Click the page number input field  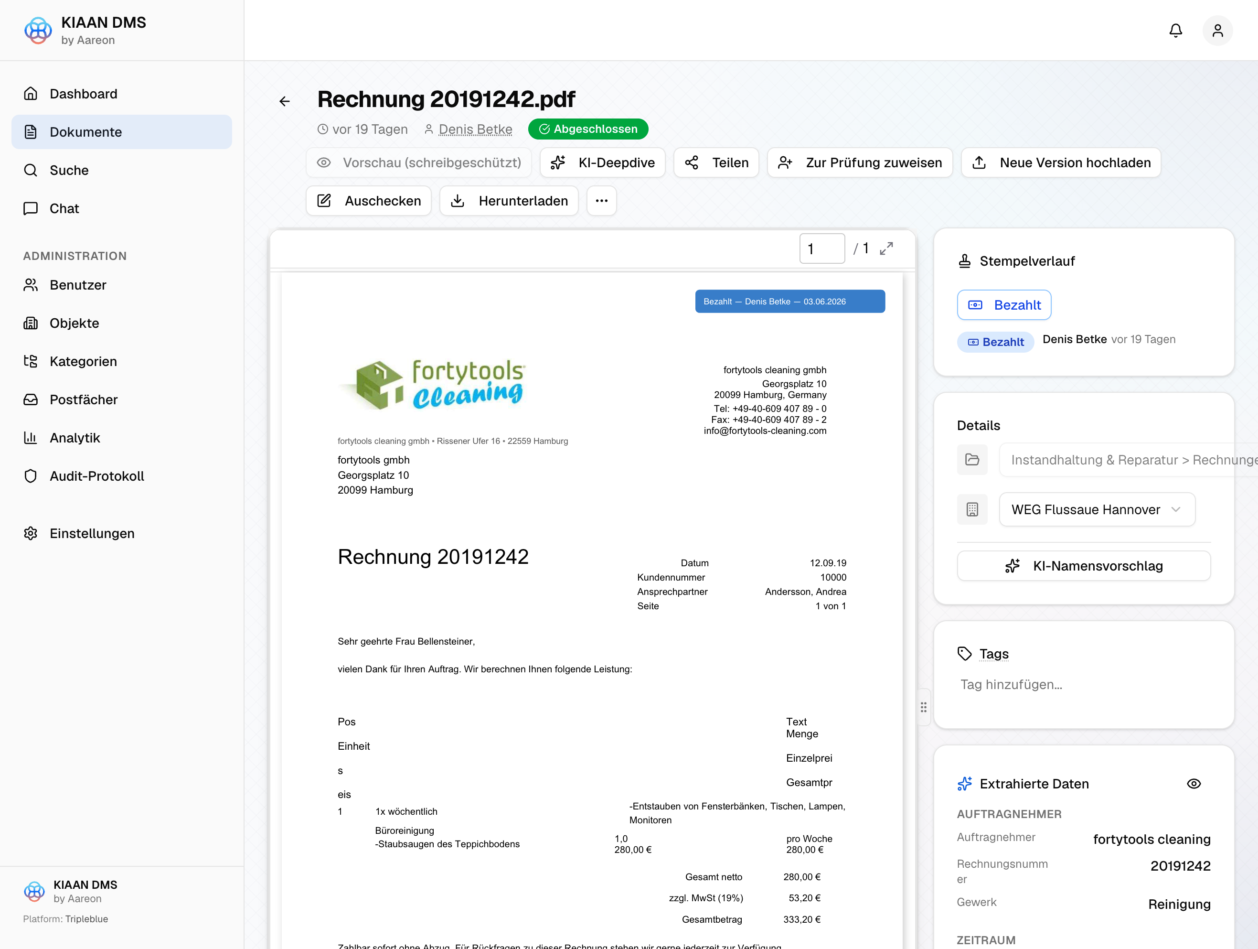click(x=822, y=248)
